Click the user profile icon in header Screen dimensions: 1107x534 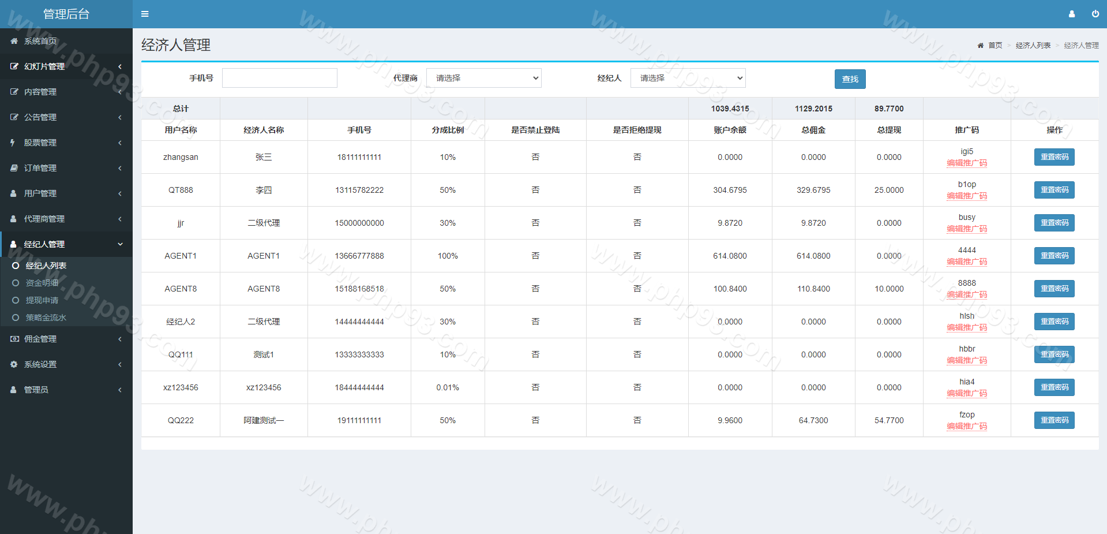1071,14
